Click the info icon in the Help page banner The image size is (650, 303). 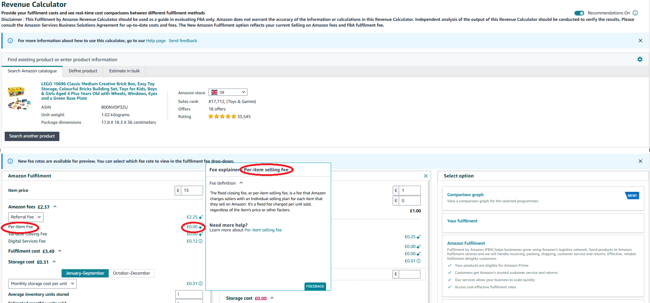coord(10,41)
